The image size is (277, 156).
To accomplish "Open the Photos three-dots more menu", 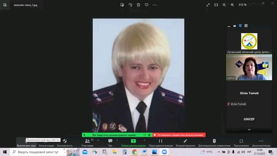I will tap(155, 5).
